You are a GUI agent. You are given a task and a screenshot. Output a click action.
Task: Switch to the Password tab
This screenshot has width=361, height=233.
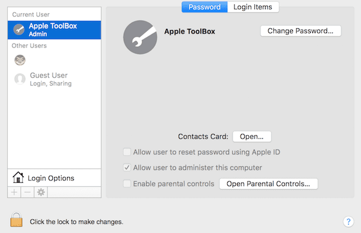point(204,7)
